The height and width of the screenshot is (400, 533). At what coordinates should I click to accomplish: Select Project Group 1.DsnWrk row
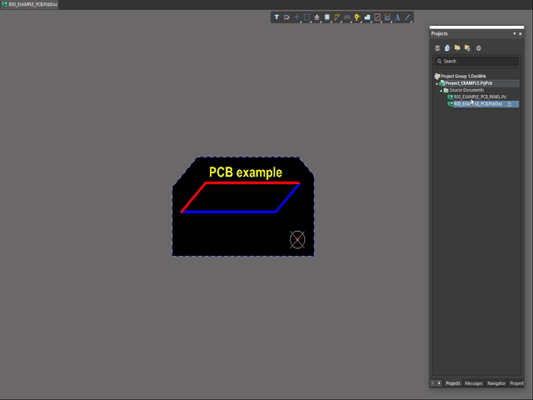[x=463, y=76]
